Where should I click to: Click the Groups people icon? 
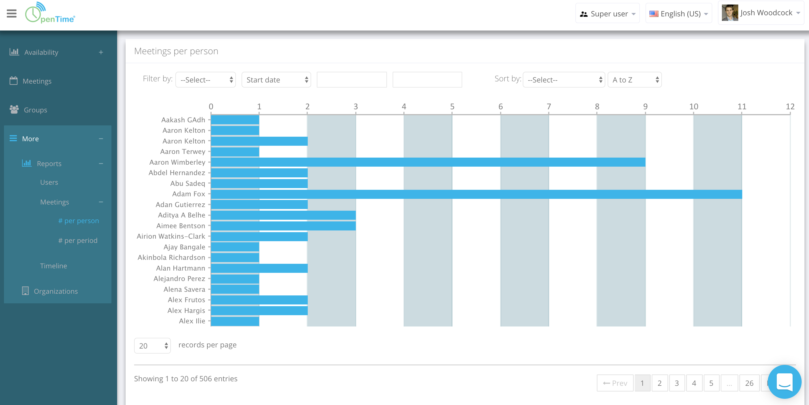coord(14,109)
